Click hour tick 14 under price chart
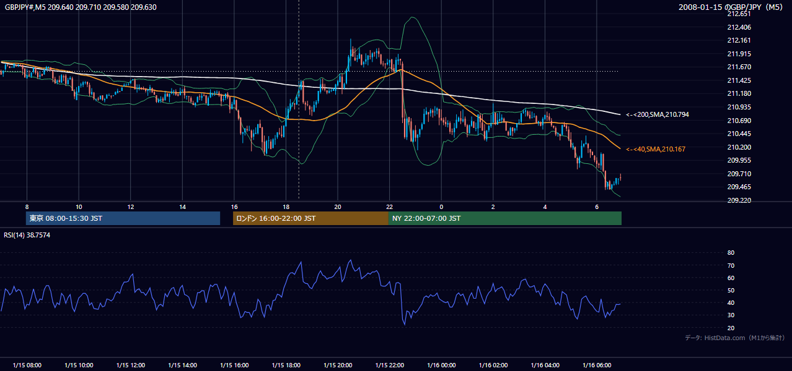 tap(182, 206)
